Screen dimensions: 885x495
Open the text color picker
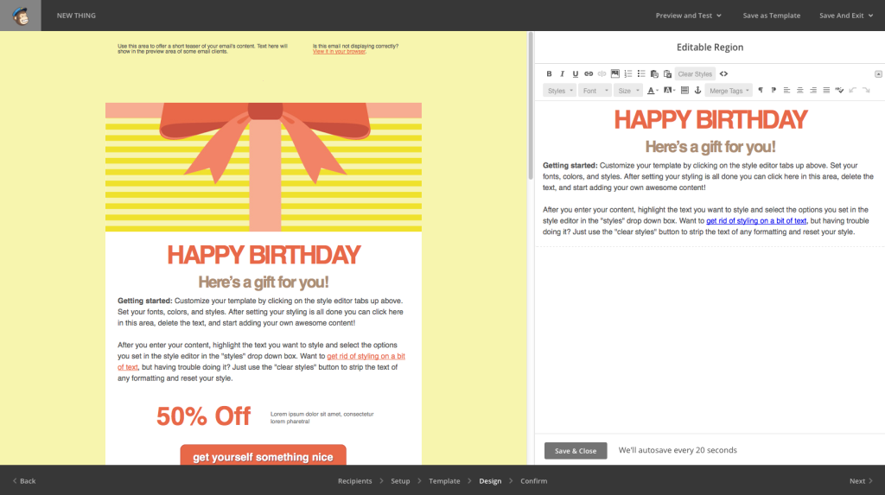[x=653, y=91]
